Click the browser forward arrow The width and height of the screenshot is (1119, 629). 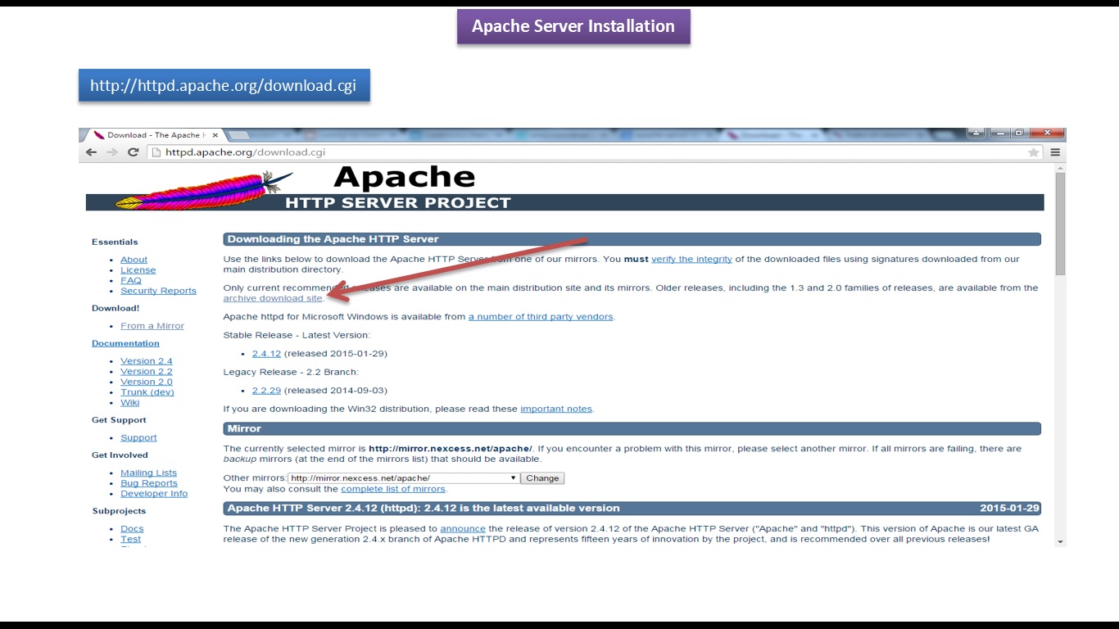coord(112,152)
